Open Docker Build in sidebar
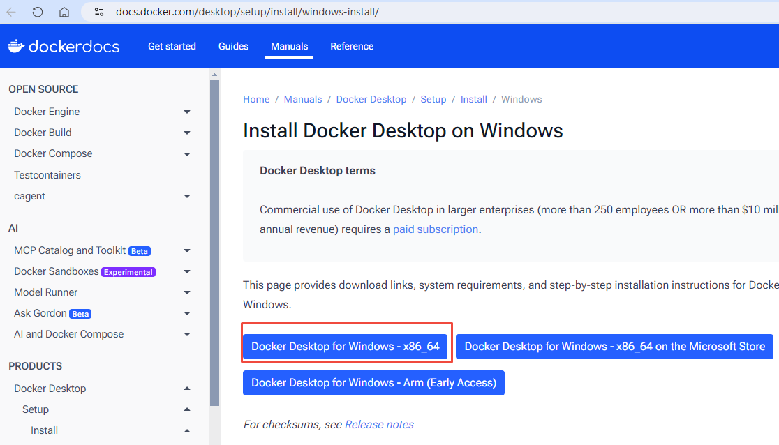Screen dimensions: 779x445 pos(43,133)
